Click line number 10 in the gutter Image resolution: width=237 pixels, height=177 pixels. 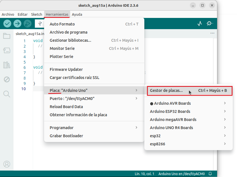[23, 89]
